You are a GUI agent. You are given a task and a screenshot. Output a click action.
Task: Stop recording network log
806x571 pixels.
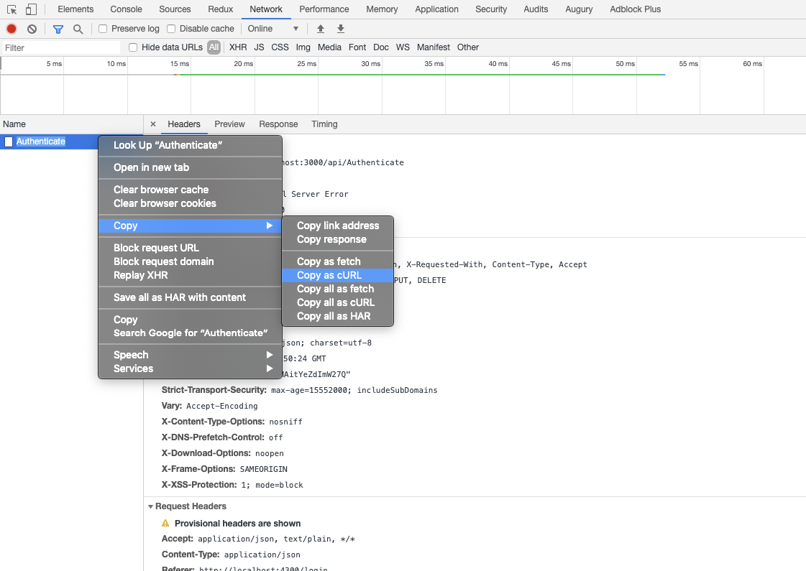pyautogui.click(x=10, y=28)
